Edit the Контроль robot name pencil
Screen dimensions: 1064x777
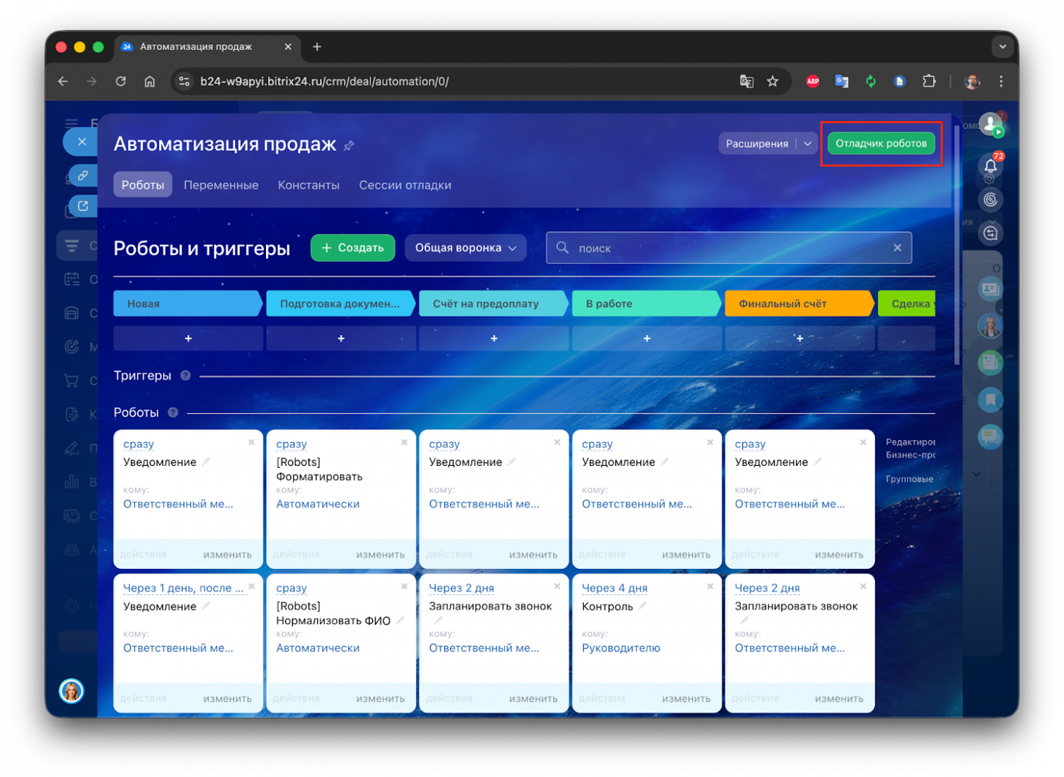(642, 606)
